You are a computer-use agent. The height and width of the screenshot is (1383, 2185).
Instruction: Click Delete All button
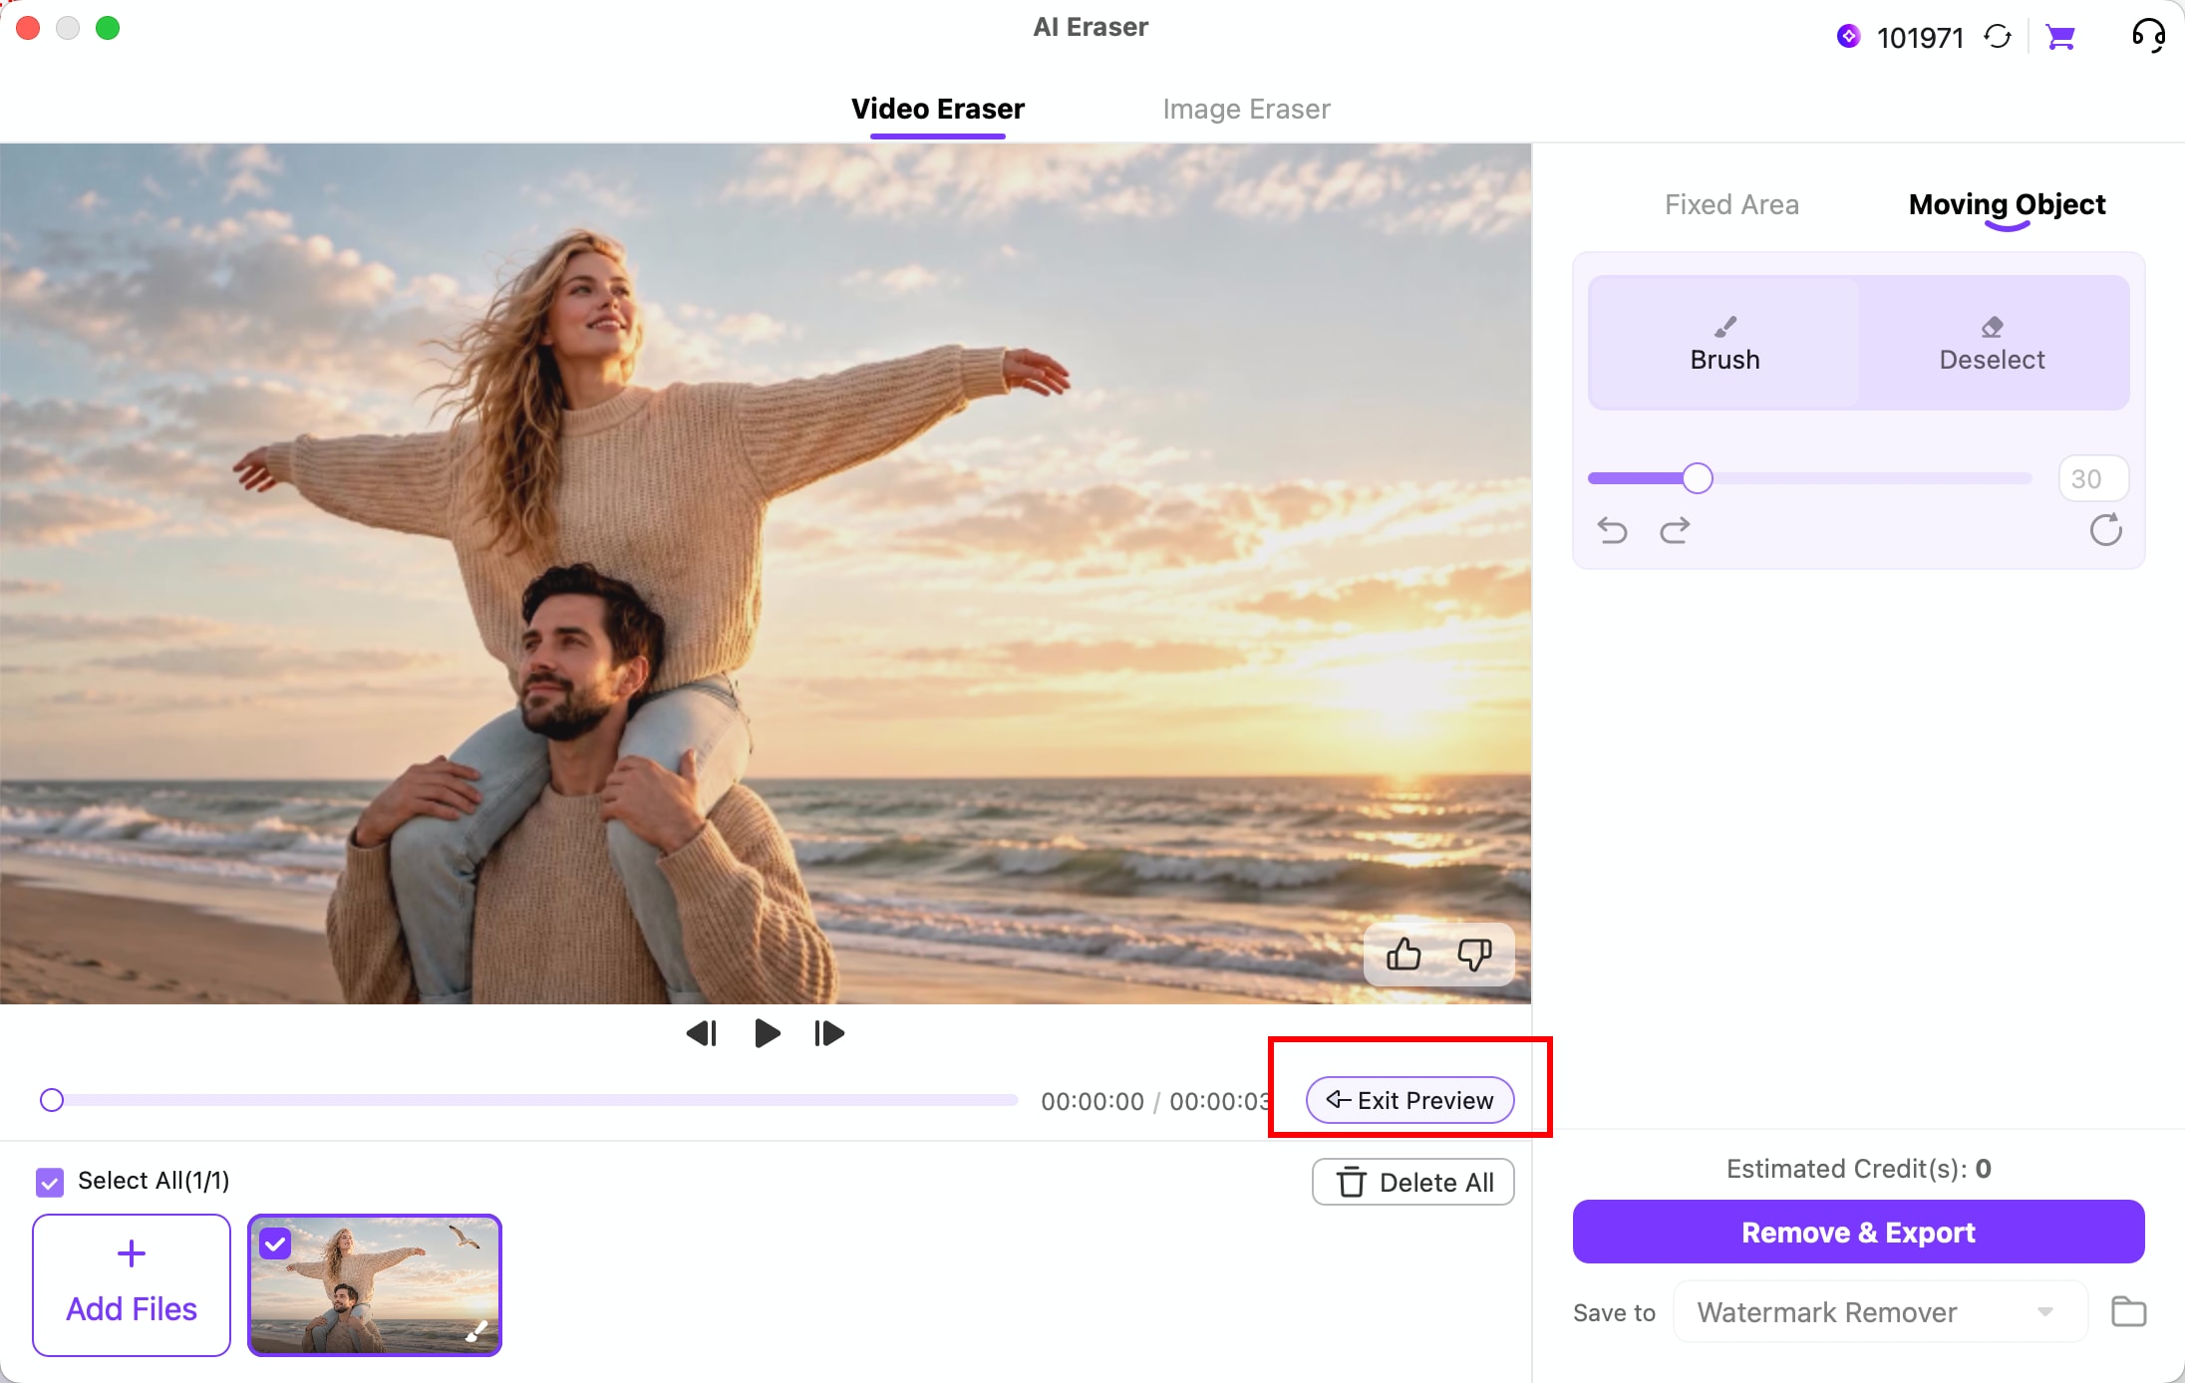tap(1412, 1182)
